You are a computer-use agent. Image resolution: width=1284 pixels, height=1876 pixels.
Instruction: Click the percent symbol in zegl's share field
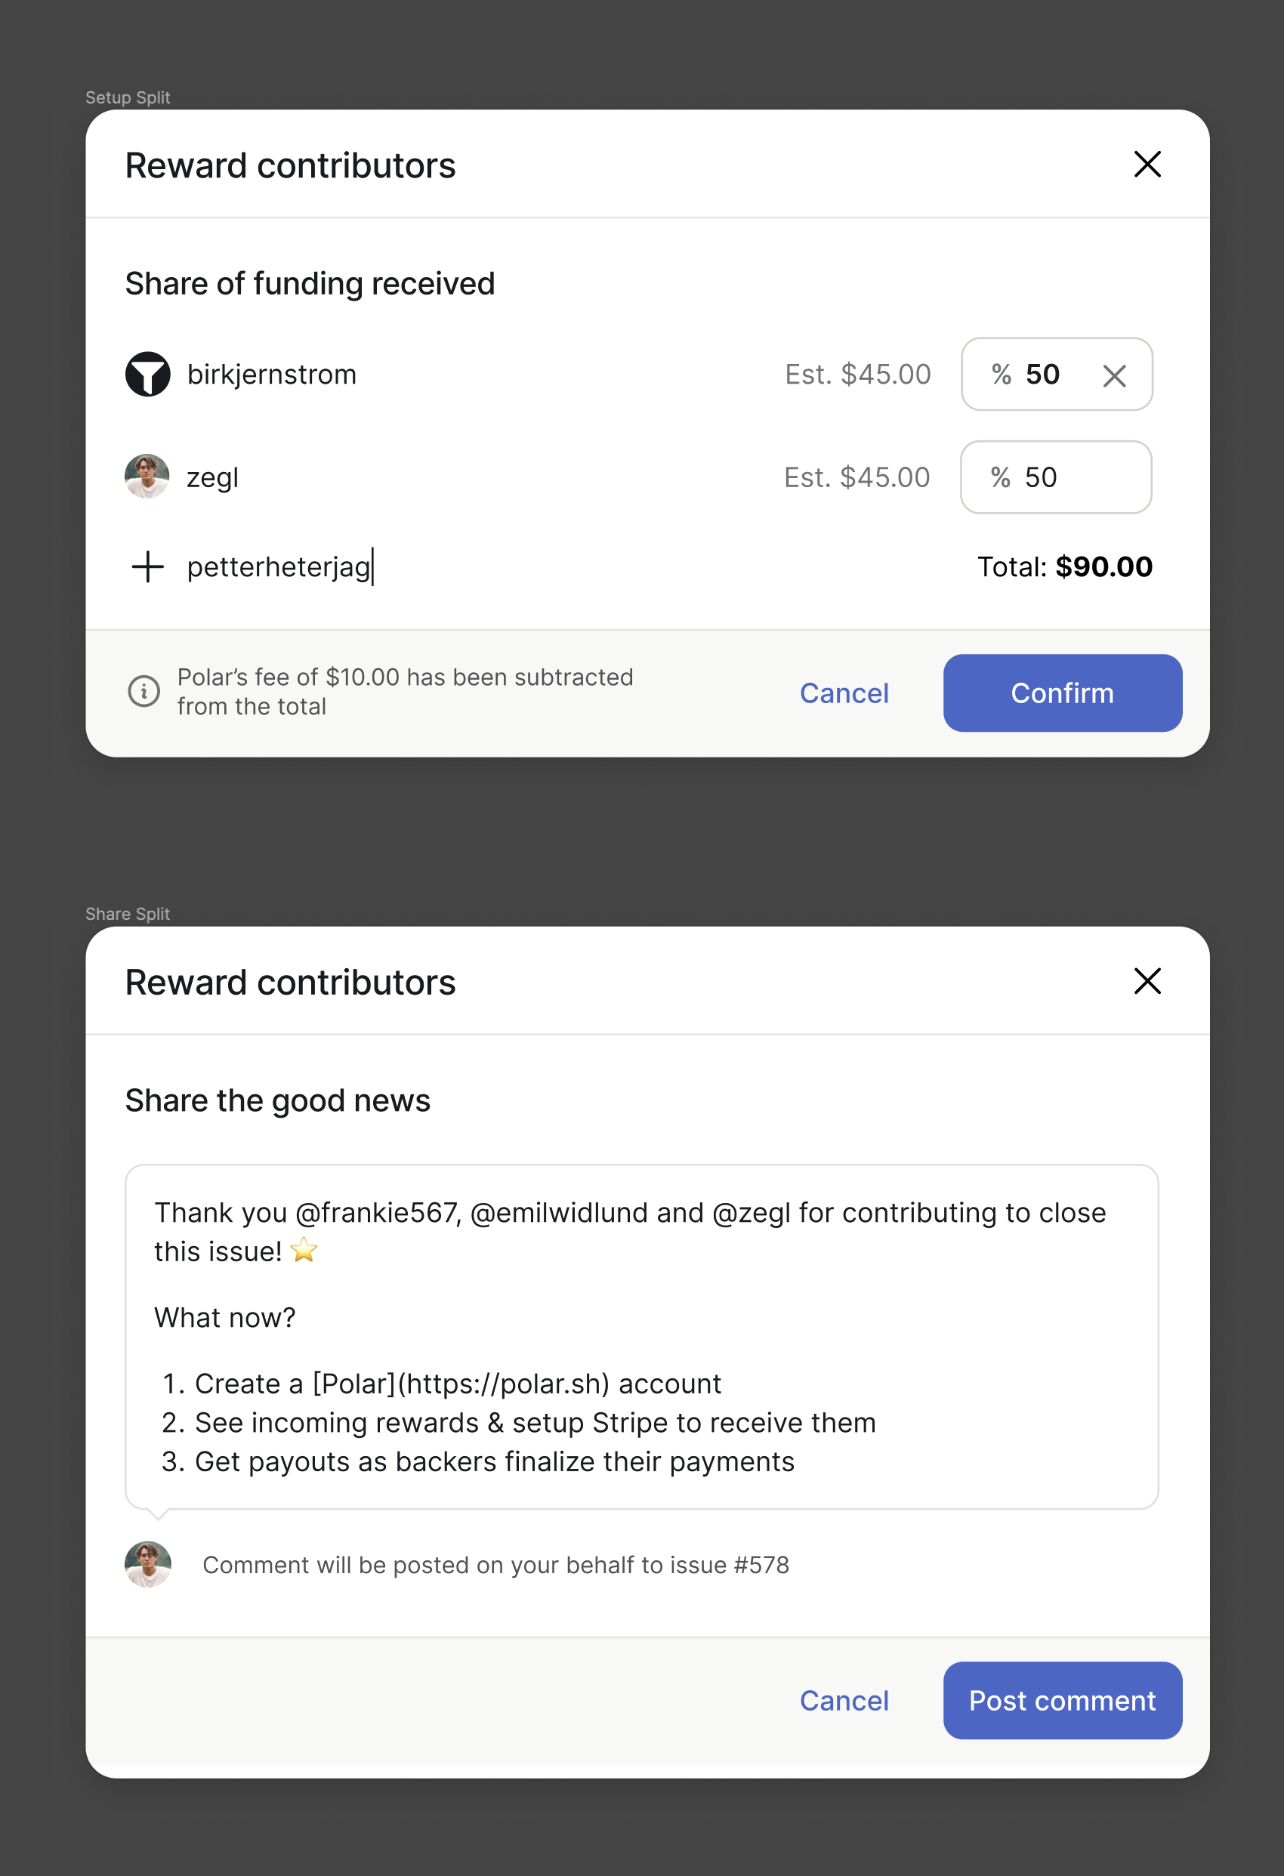click(x=1002, y=477)
